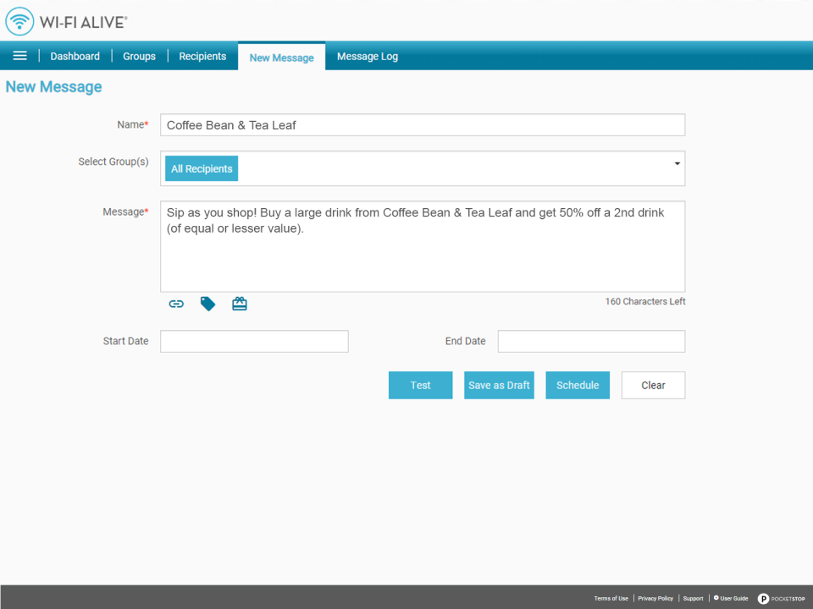Clear the form with Clear button

pyautogui.click(x=653, y=386)
